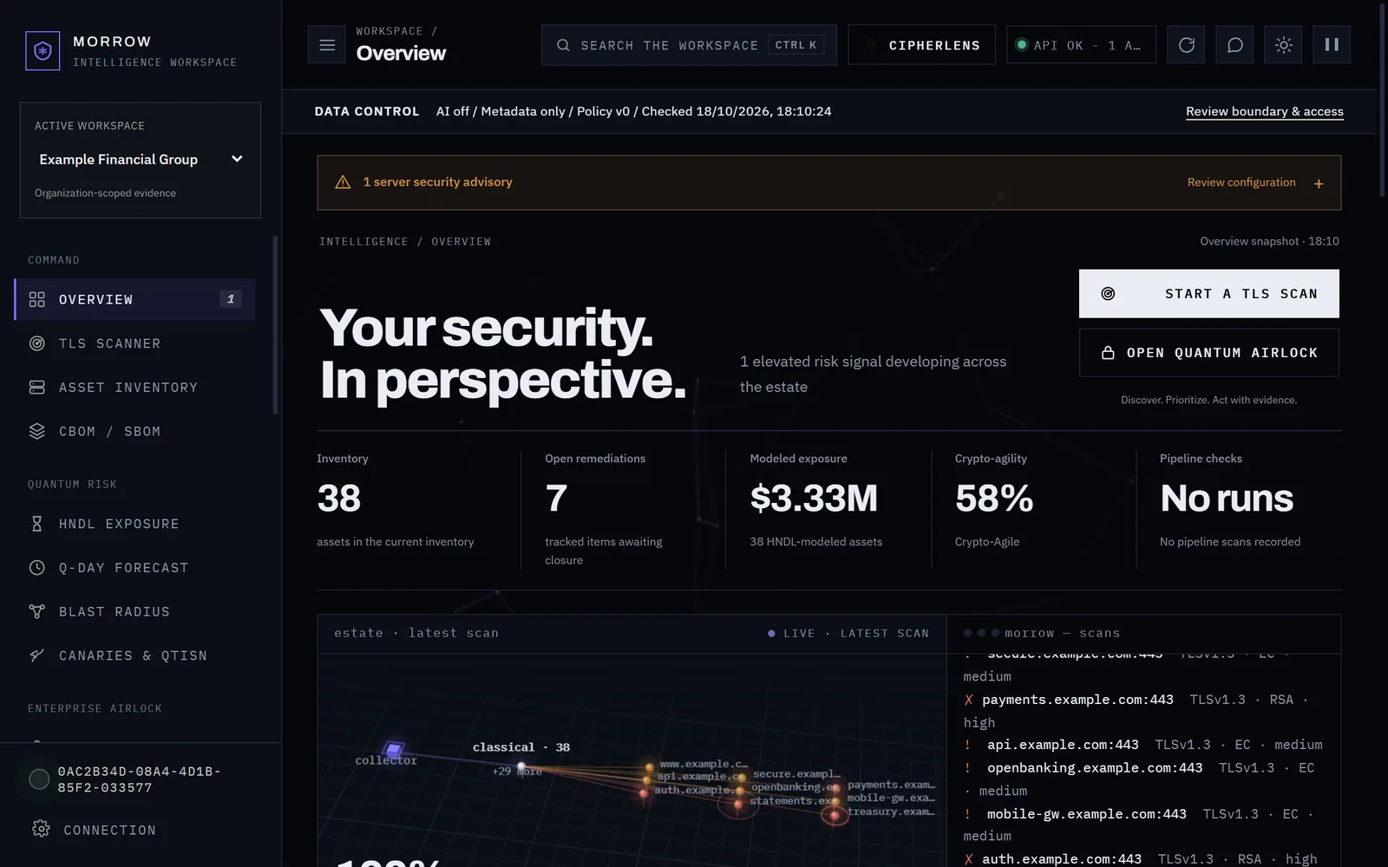The width and height of the screenshot is (1388, 867).
Task: Expand the server security advisory plus
Action: [1319, 183]
